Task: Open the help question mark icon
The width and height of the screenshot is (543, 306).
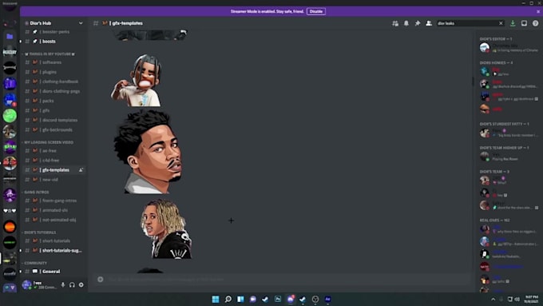Action: (x=535, y=23)
